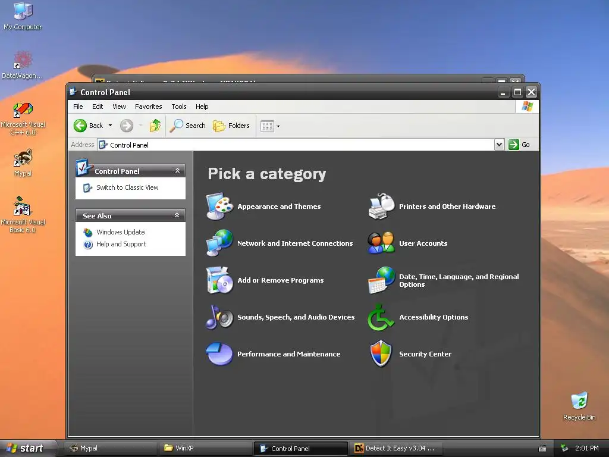Click the Control Panel title bar icon

coord(73,92)
